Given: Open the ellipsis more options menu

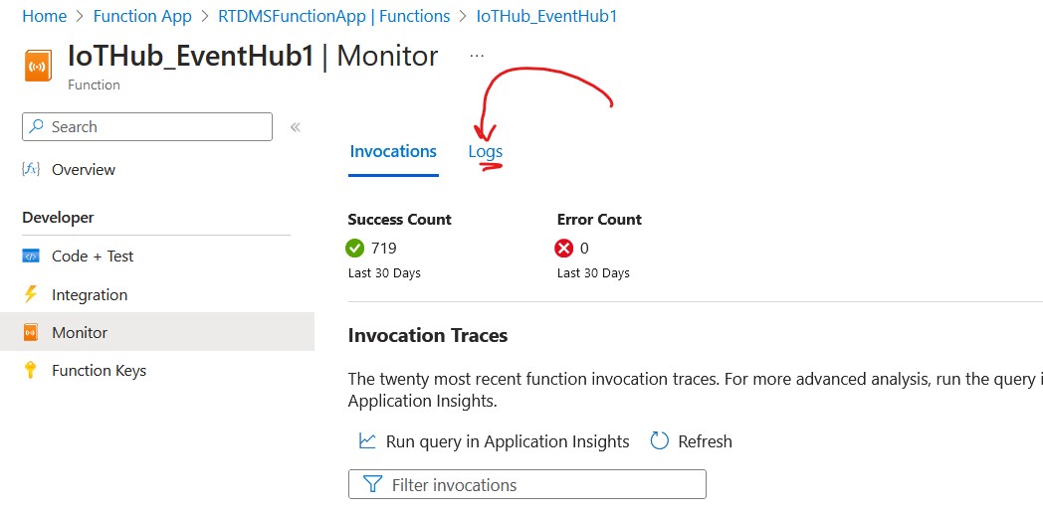Looking at the screenshot, I should pos(477,57).
